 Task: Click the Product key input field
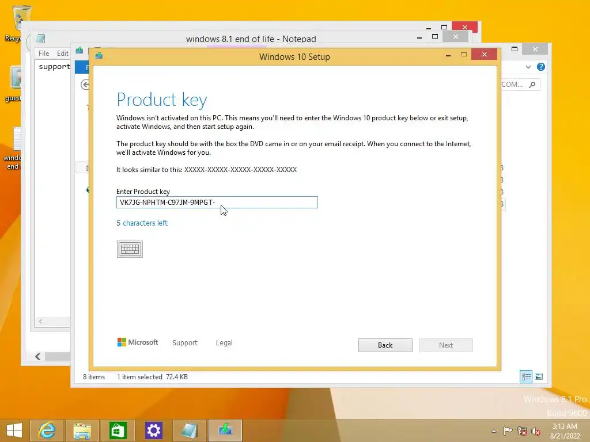(217, 202)
